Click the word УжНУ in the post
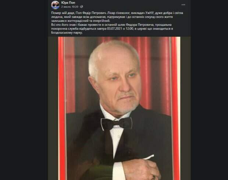Screen dimensions: 228x180 [x=150, y=13]
